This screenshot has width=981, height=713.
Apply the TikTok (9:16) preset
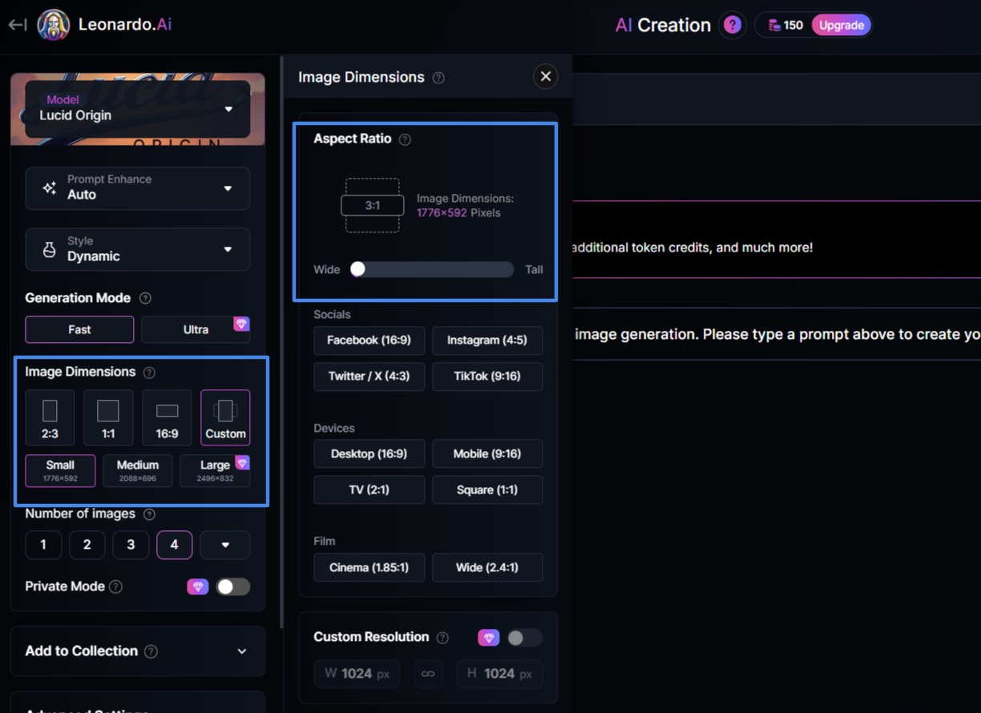pyautogui.click(x=487, y=377)
